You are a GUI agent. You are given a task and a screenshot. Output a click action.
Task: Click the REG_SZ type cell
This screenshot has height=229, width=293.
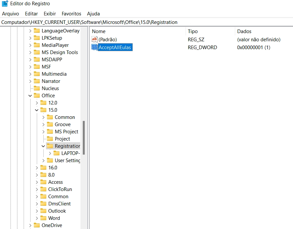tap(196, 40)
